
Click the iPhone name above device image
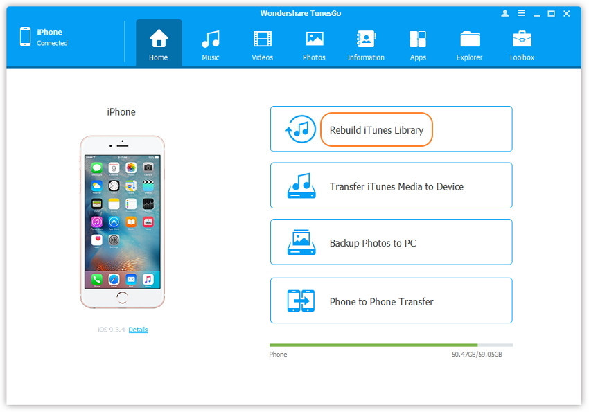pos(121,111)
